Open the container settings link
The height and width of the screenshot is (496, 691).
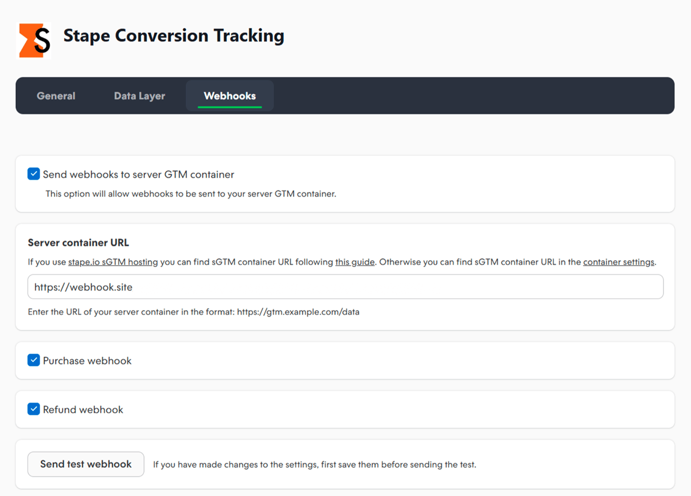tap(618, 262)
